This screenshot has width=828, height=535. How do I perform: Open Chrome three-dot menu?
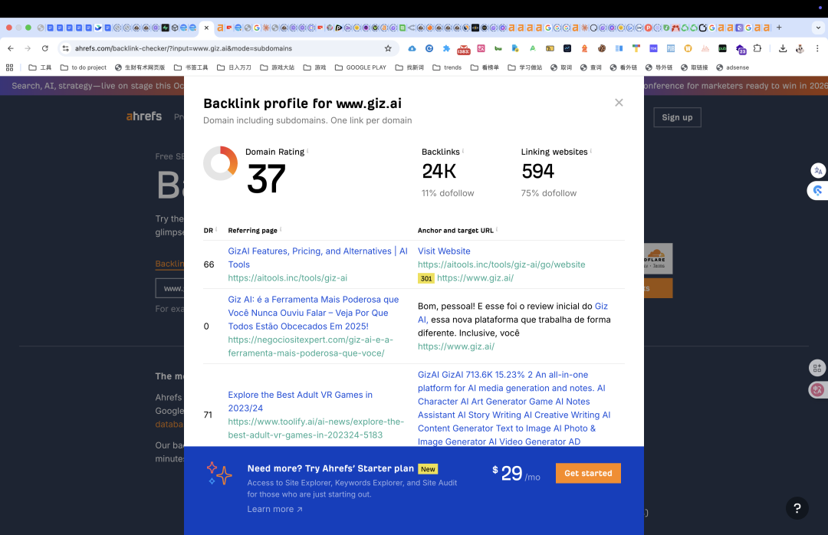[x=817, y=48]
